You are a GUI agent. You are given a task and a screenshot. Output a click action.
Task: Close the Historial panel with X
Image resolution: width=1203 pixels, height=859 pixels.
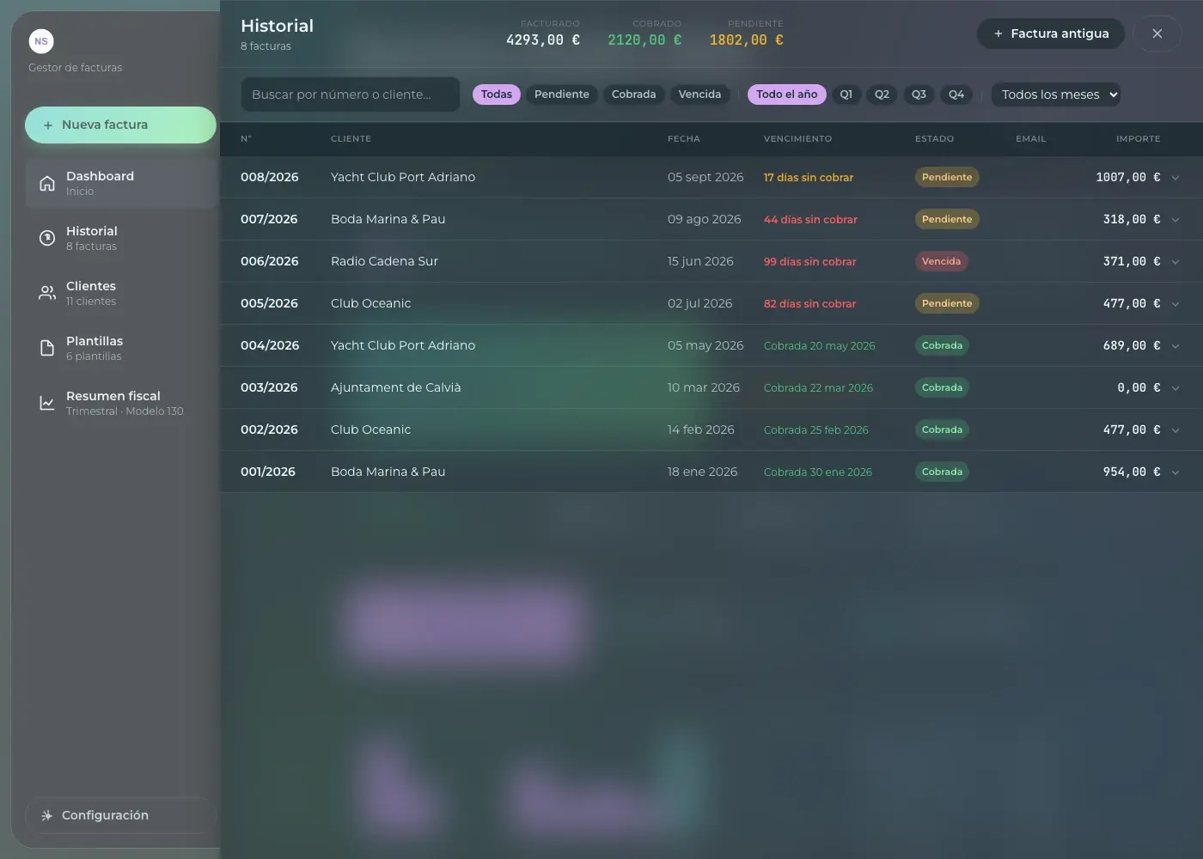[x=1157, y=34]
